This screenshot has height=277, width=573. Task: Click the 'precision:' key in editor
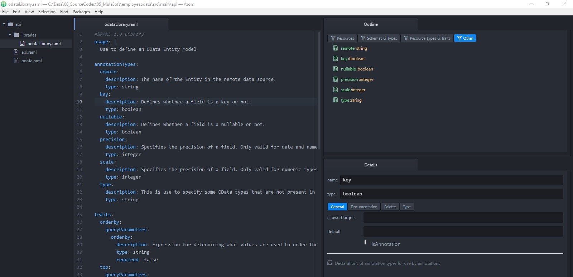[113, 140]
